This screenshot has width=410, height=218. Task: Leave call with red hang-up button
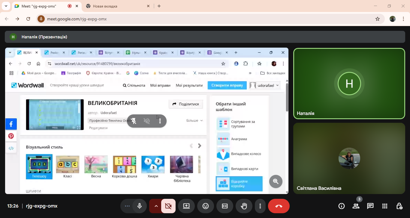click(279, 206)
